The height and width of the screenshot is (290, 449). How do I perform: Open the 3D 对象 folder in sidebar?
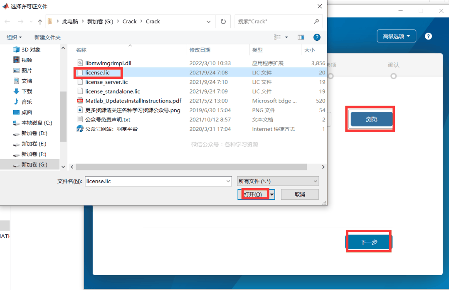(x=31, y=49)
